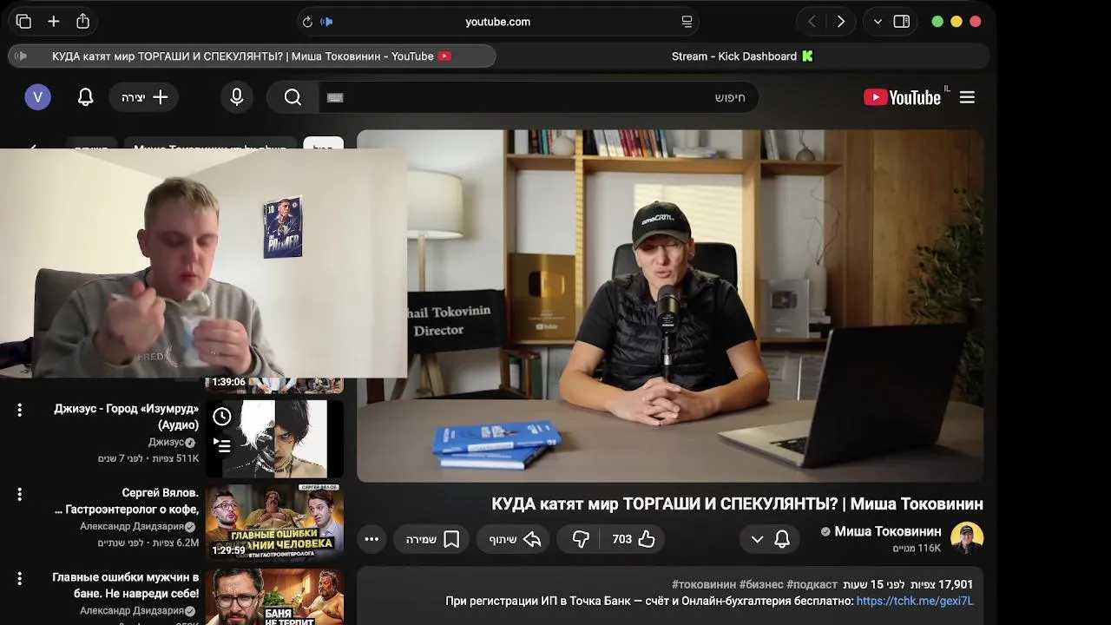The width and height of the screenshot is (1111, 625).
Task: Open YouTube notifications bell
Action: pos(85,97)
